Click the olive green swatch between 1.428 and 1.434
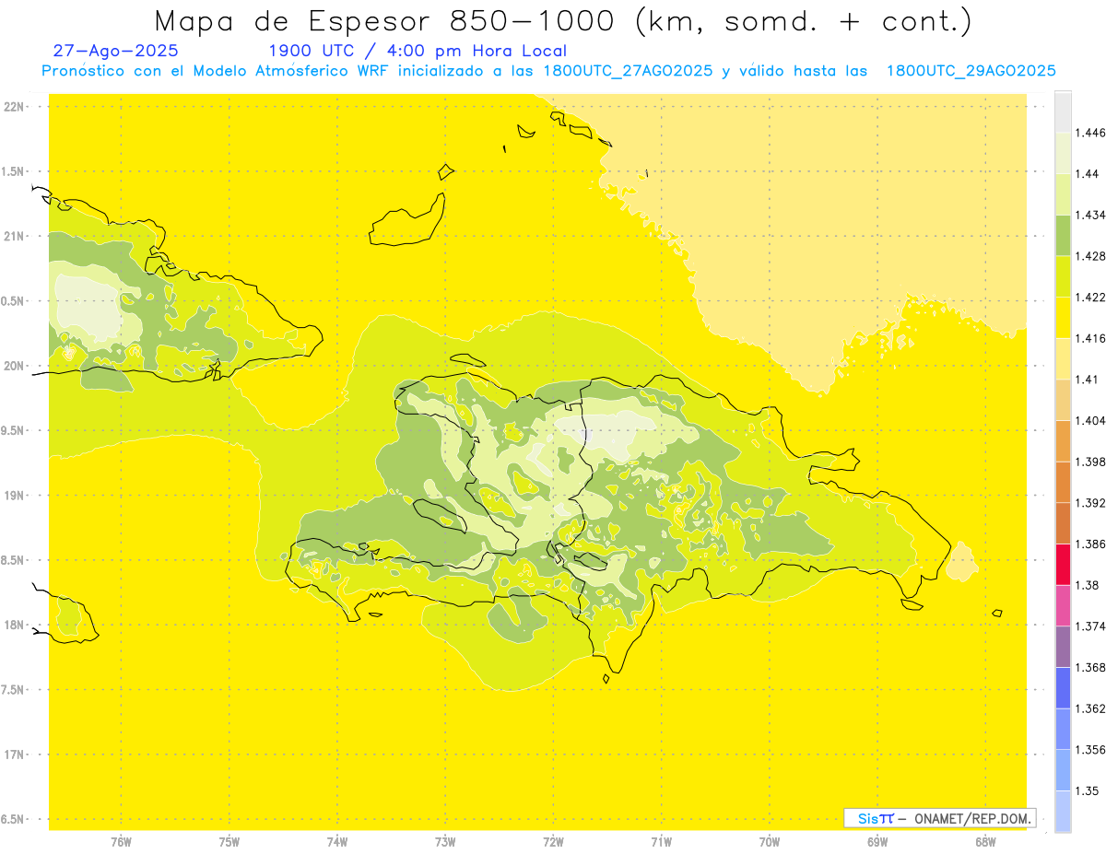Screen dimensions: 1106x854 [1063, 235]
